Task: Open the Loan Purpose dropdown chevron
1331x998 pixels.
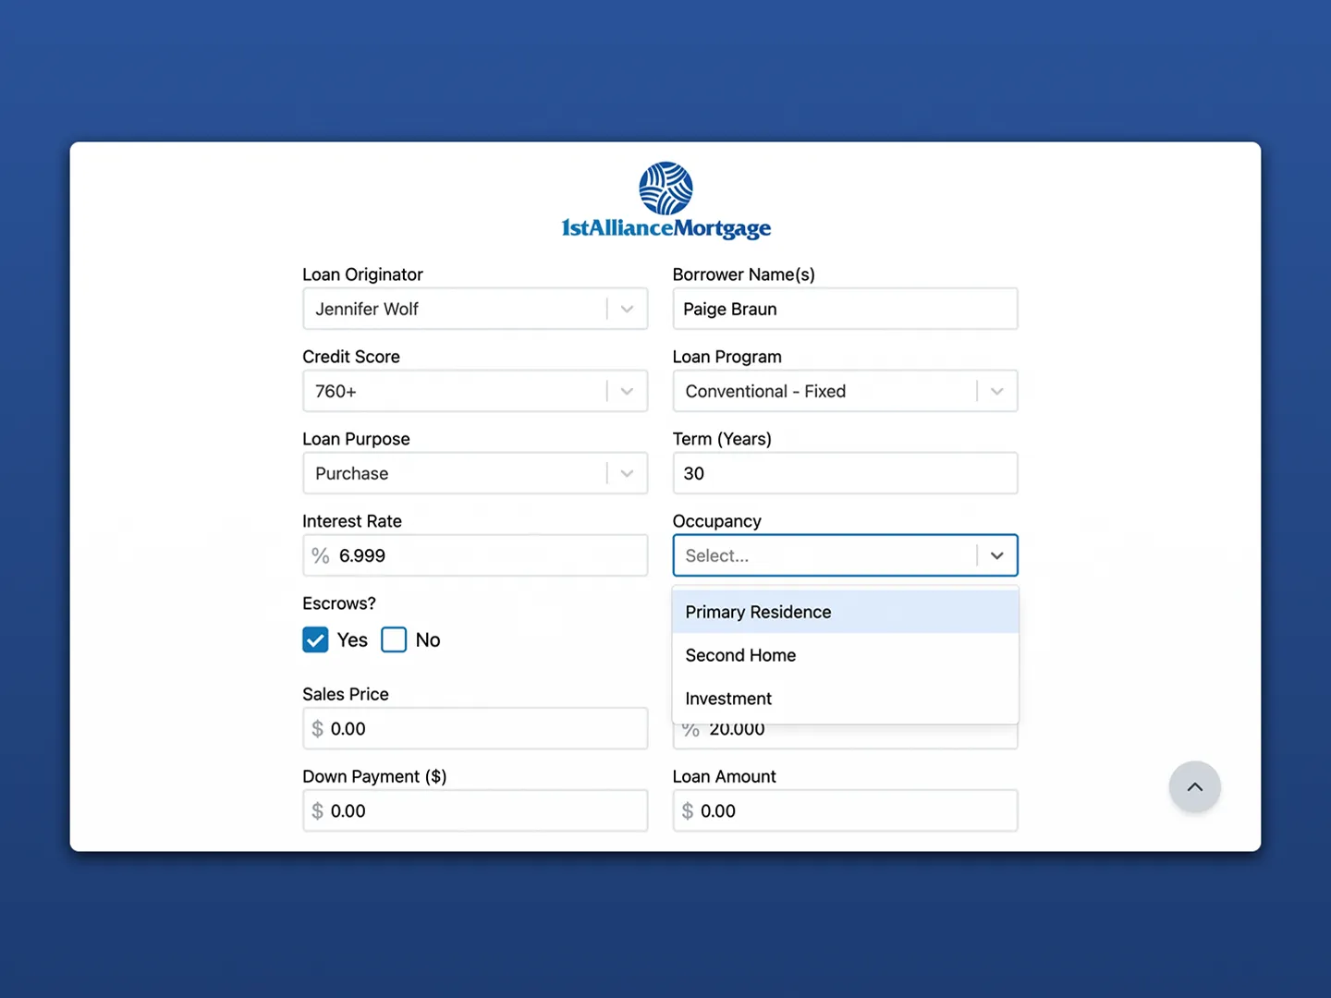Action: 627,474
